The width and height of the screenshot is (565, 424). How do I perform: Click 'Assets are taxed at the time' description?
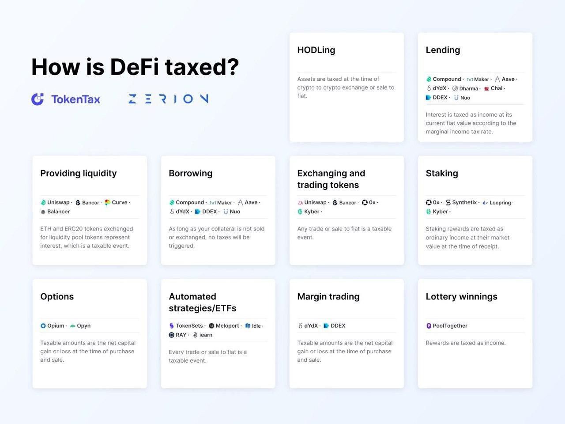[346, 87]
